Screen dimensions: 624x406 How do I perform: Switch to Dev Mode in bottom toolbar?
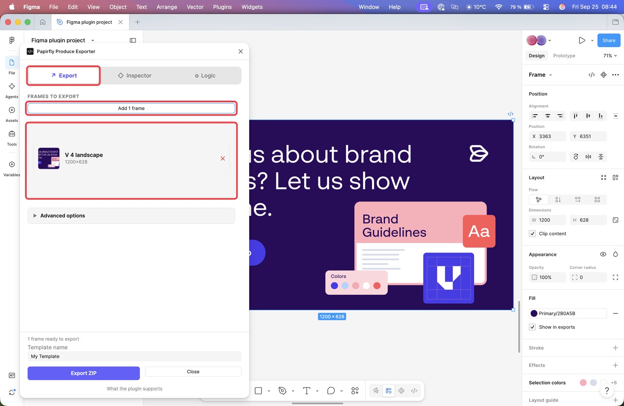tap(414, 391)
